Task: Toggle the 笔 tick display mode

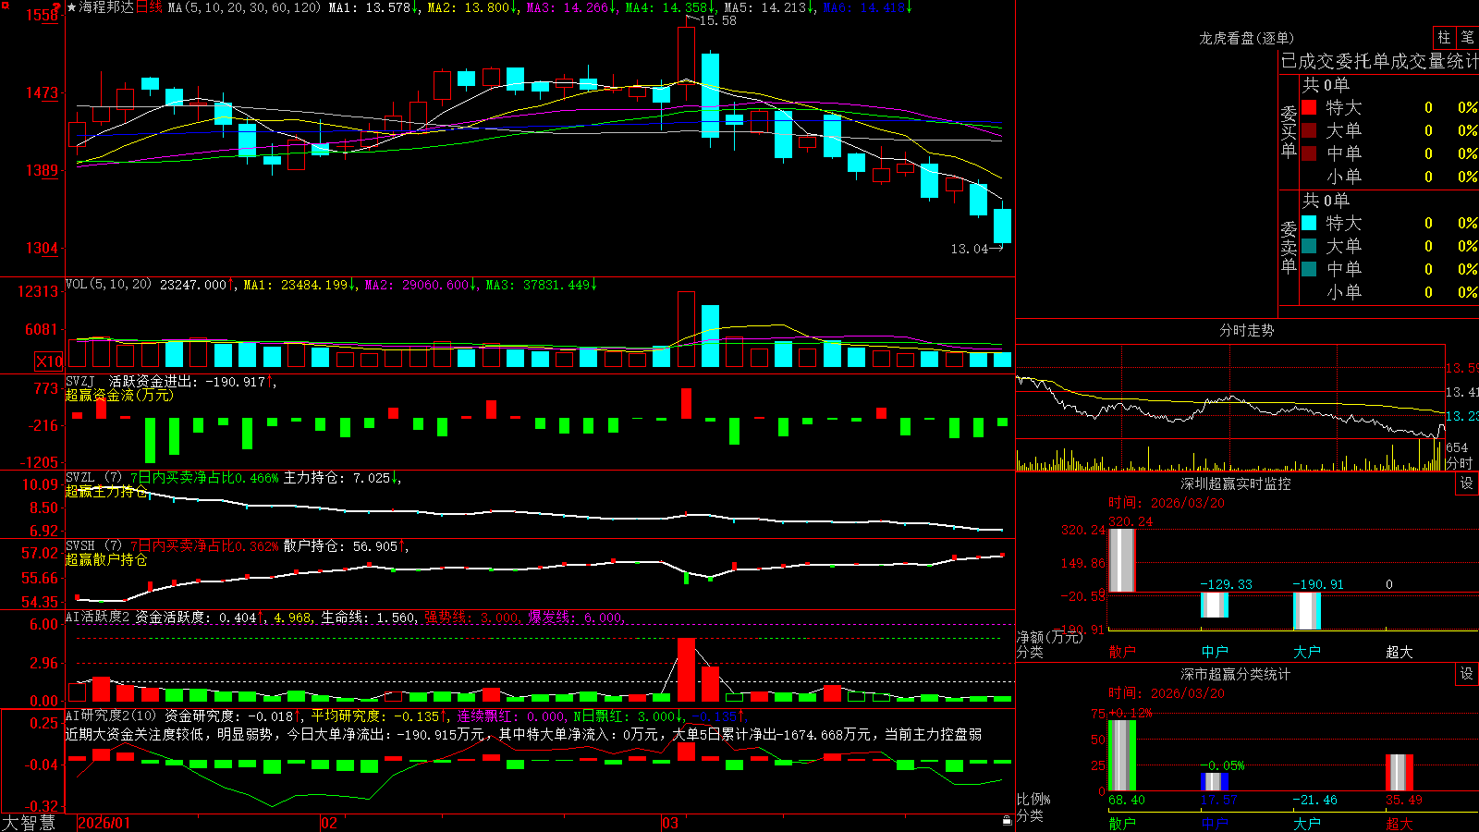Action: pos(1467,37)
